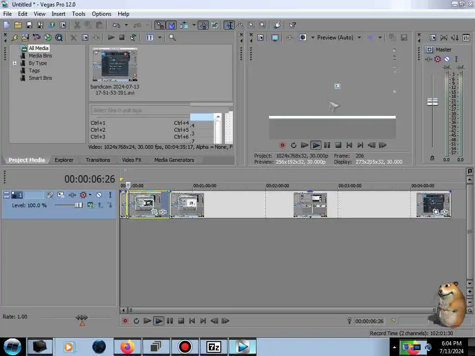Image resolution: width=475 pixels, height=356 pixels.
Task: Open the Tools menu
Action: (78, 14)
